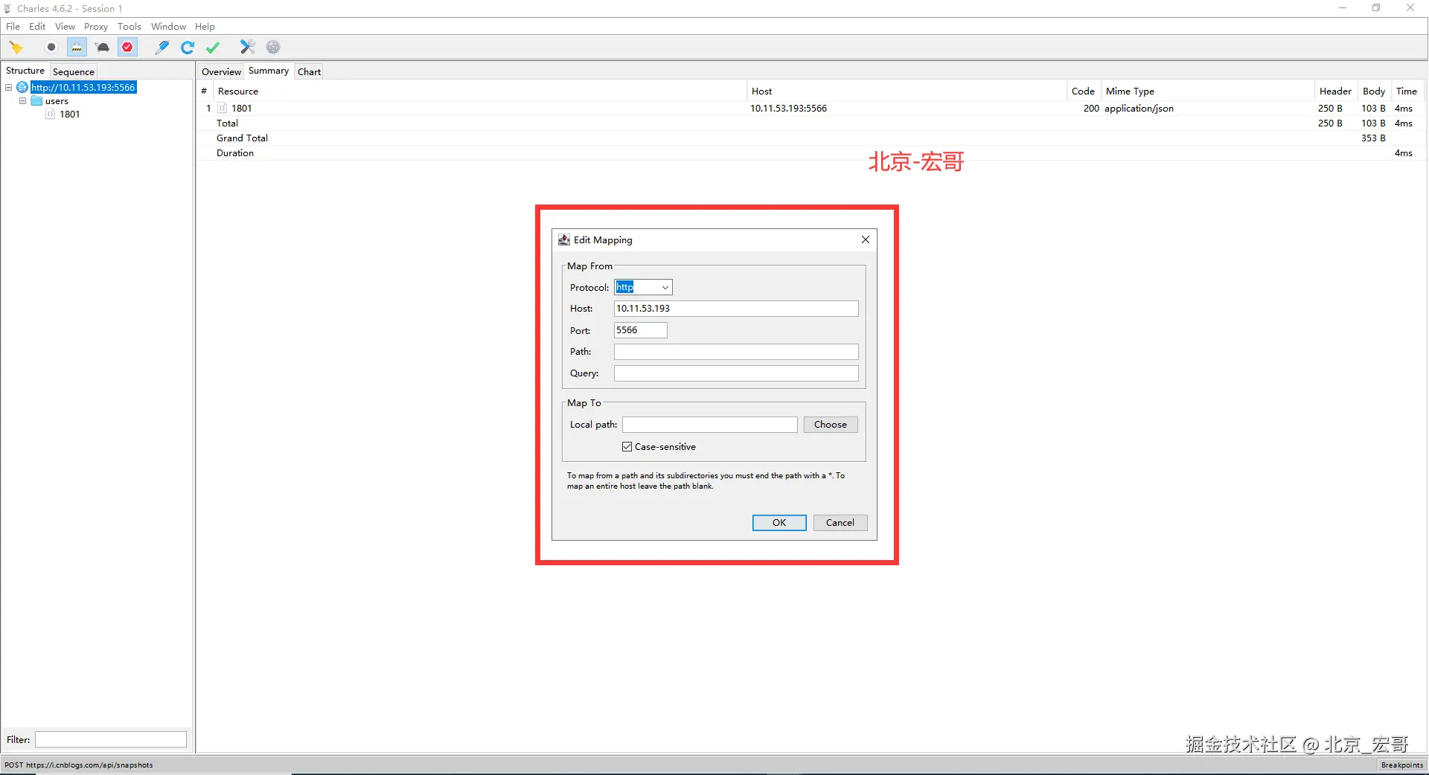Screen dimensions: 1429x775
Task: Click the Time column header
Action: (x=1407, y=91)
